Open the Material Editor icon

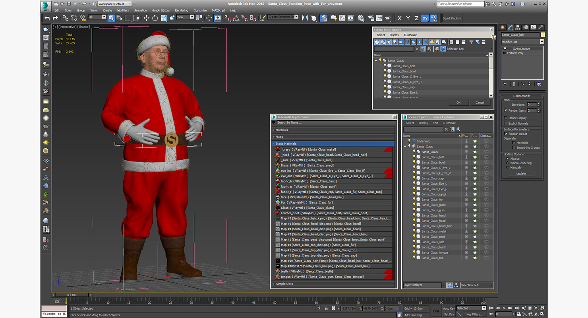point(361,18)
